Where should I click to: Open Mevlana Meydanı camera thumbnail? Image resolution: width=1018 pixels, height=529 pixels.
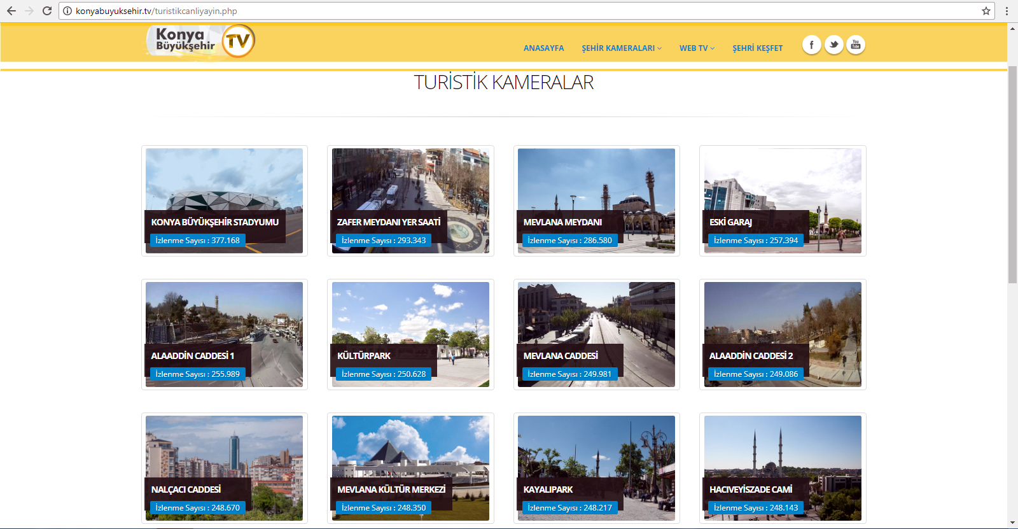click(596, 201)
